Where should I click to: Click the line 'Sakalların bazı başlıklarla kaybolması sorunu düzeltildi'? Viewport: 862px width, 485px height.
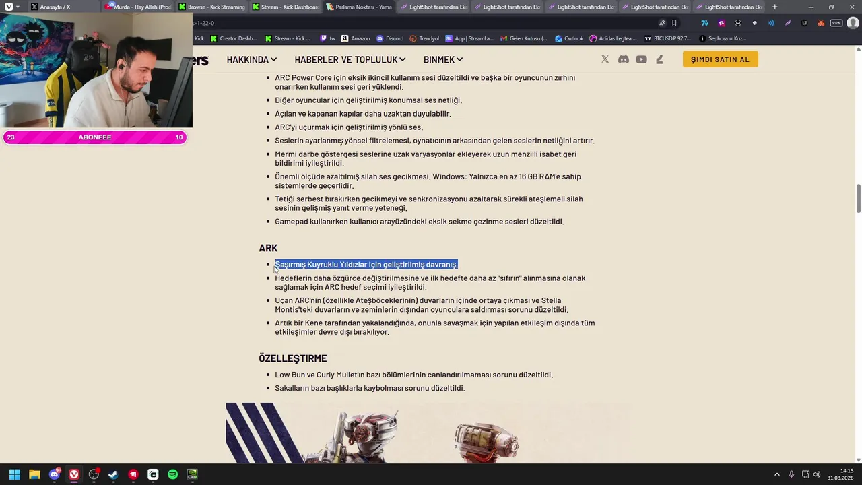pyautogui.click(x=370, y=388)
